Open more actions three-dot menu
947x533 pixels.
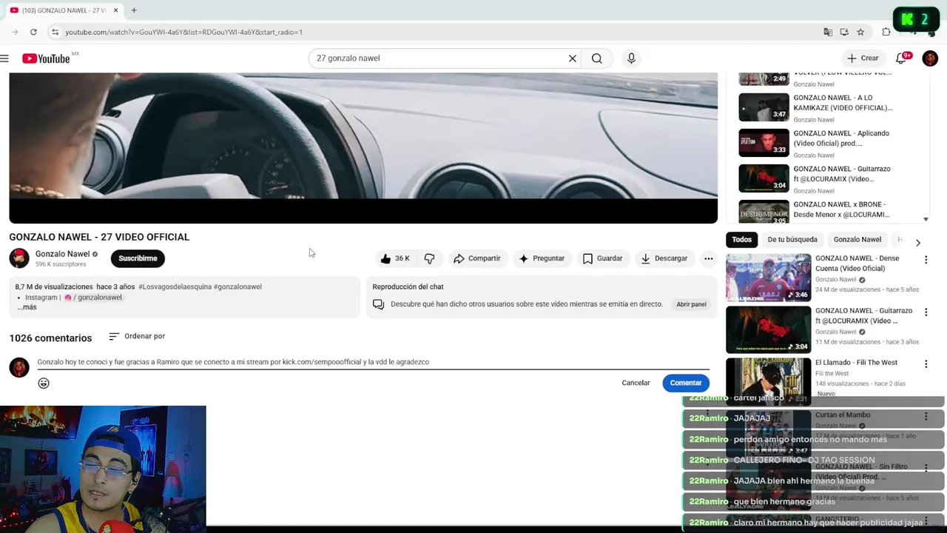tap(708, 258)
